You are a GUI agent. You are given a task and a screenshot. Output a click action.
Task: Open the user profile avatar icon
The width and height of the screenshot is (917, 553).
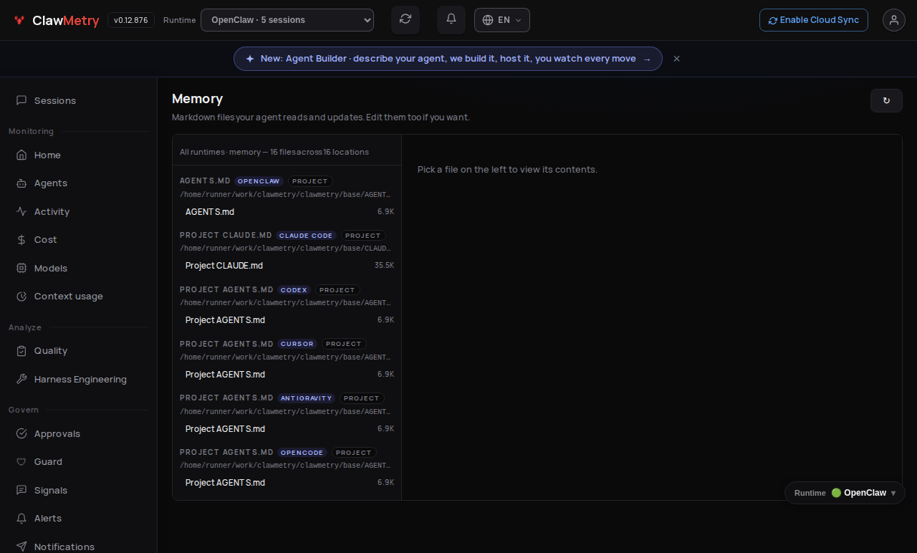point(894,20)
